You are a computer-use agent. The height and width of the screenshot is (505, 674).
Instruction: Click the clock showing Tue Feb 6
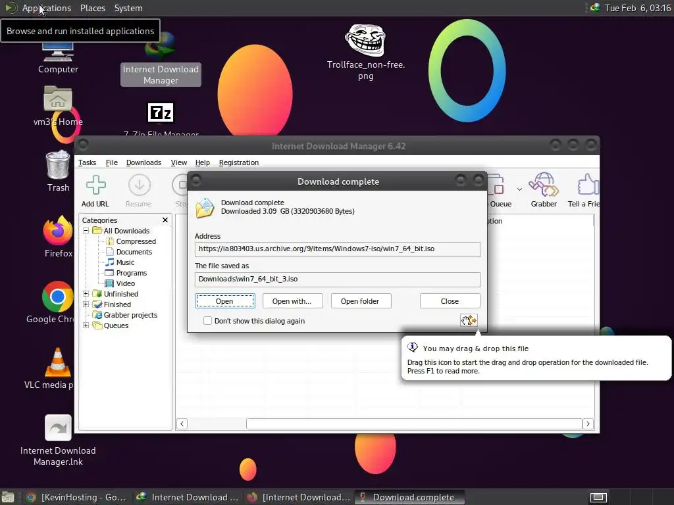[x=637, y=8]
